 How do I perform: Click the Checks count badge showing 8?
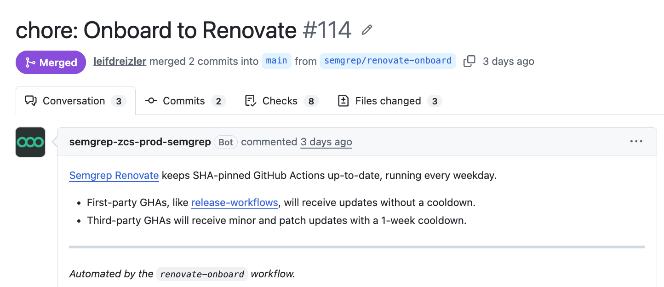point(311,101)
